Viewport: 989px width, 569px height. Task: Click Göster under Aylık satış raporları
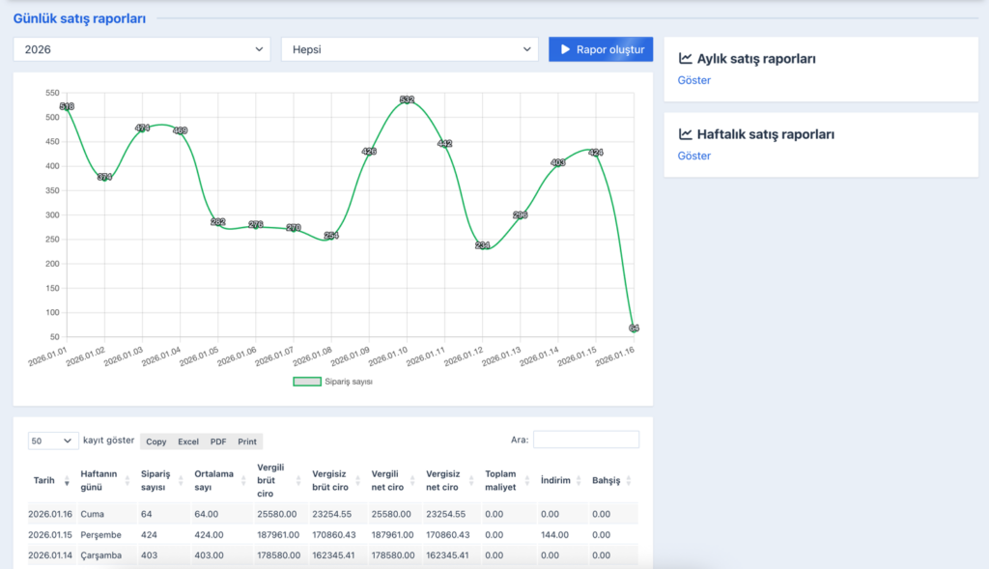(x=693, y=80)
